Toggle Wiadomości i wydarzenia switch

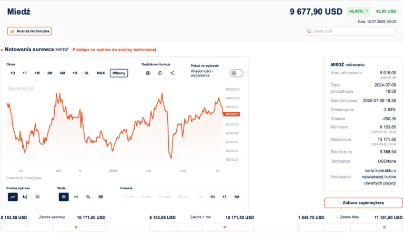[x=236, y=73]
